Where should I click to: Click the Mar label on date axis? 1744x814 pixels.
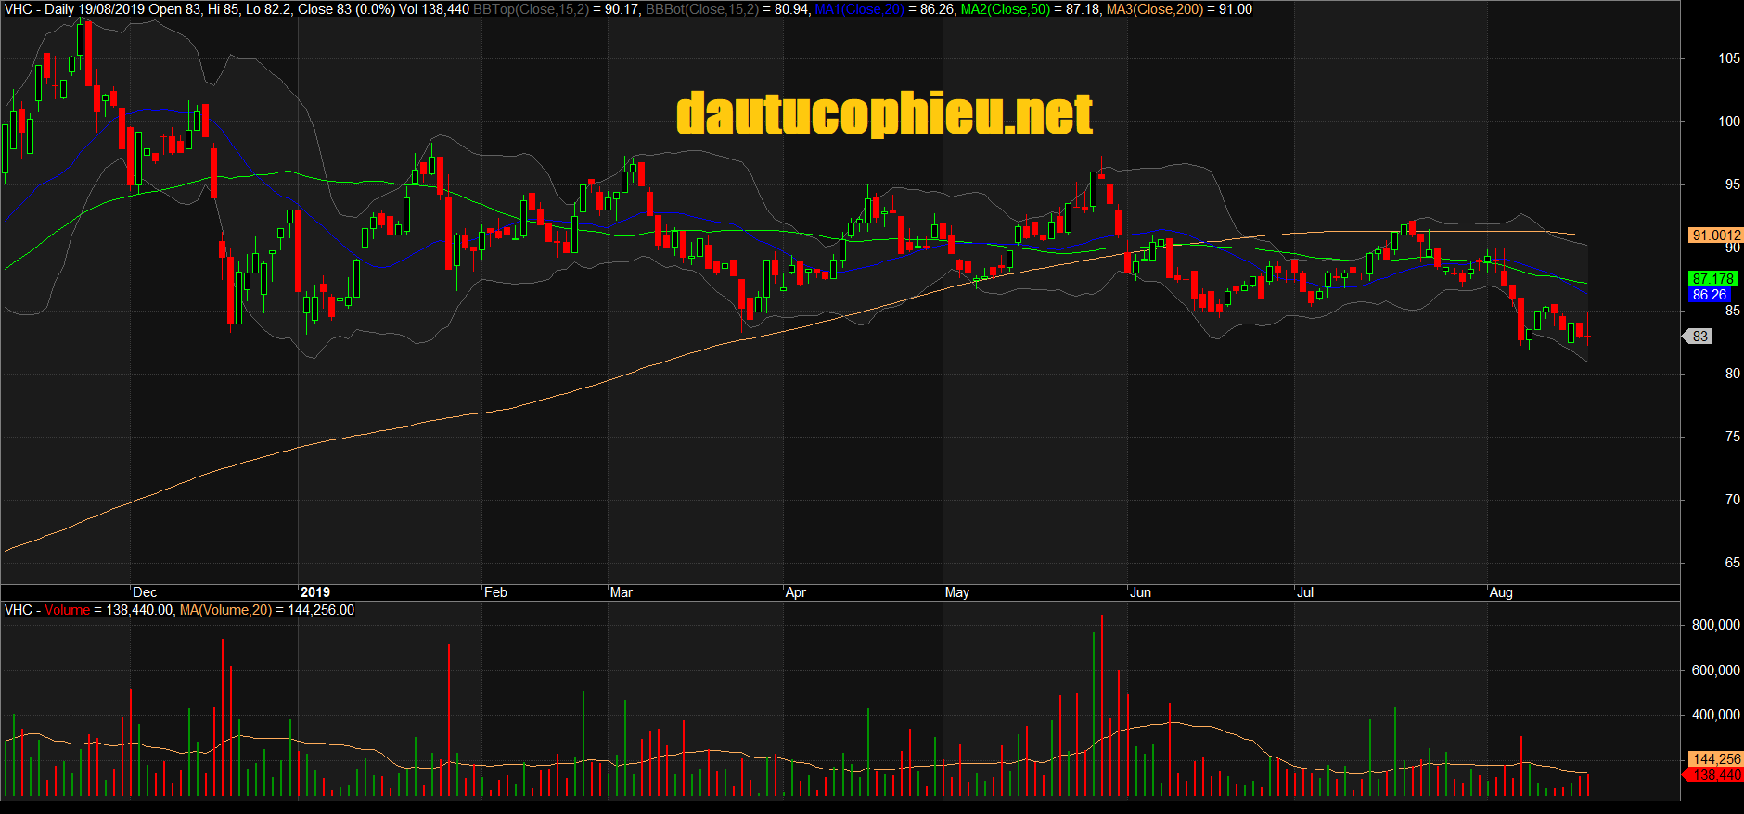click(621, 592)
